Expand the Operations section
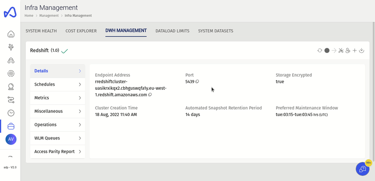This screenshot has height=181, width=375. point(58,125)
